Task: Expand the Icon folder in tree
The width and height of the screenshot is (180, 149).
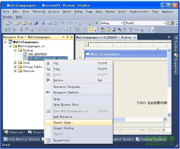Action: (15, 63)
